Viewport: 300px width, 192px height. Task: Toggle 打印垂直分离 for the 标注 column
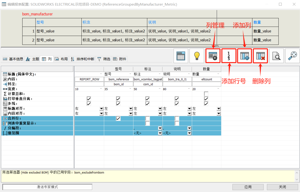(x=147, y=99)
